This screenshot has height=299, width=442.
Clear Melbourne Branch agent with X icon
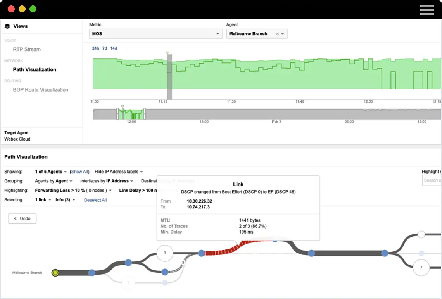[277, 34]
